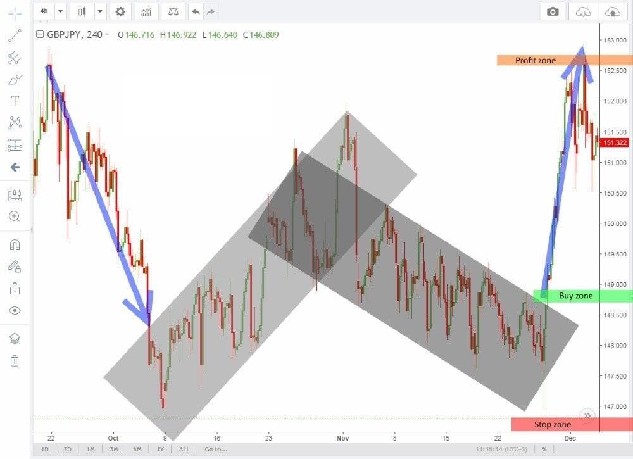Viewport: 633px width, 459px height.
Task: Select the trend line drawing tool
Action: coord(15,36)
